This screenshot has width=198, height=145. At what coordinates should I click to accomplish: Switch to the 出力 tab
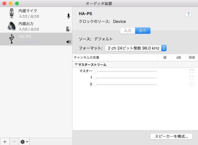[143, 31]
